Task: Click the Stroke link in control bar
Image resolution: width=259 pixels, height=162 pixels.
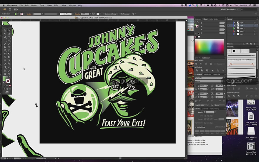Action: point(29,14)
